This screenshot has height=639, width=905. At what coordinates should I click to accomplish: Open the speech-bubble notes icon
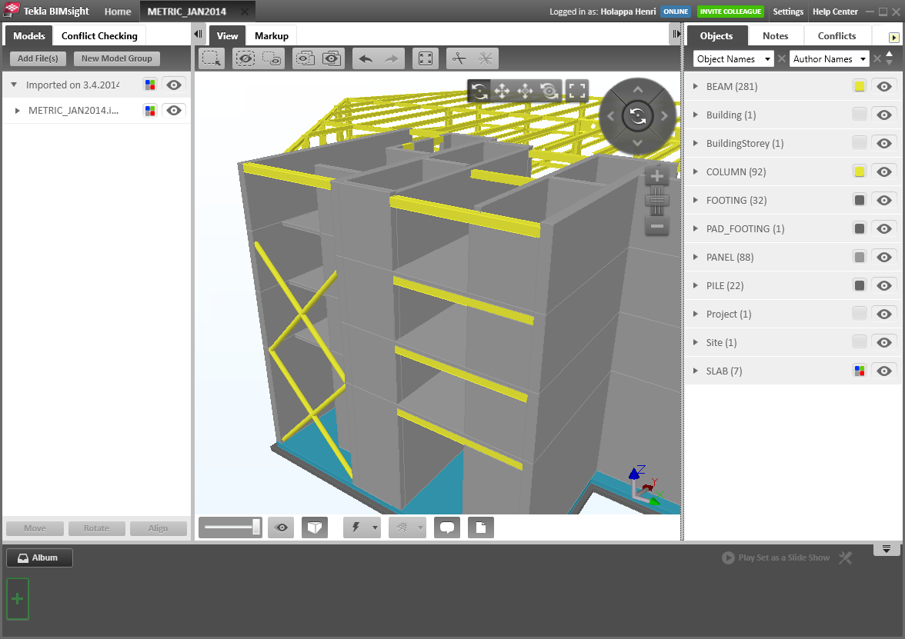coord(446,528)
